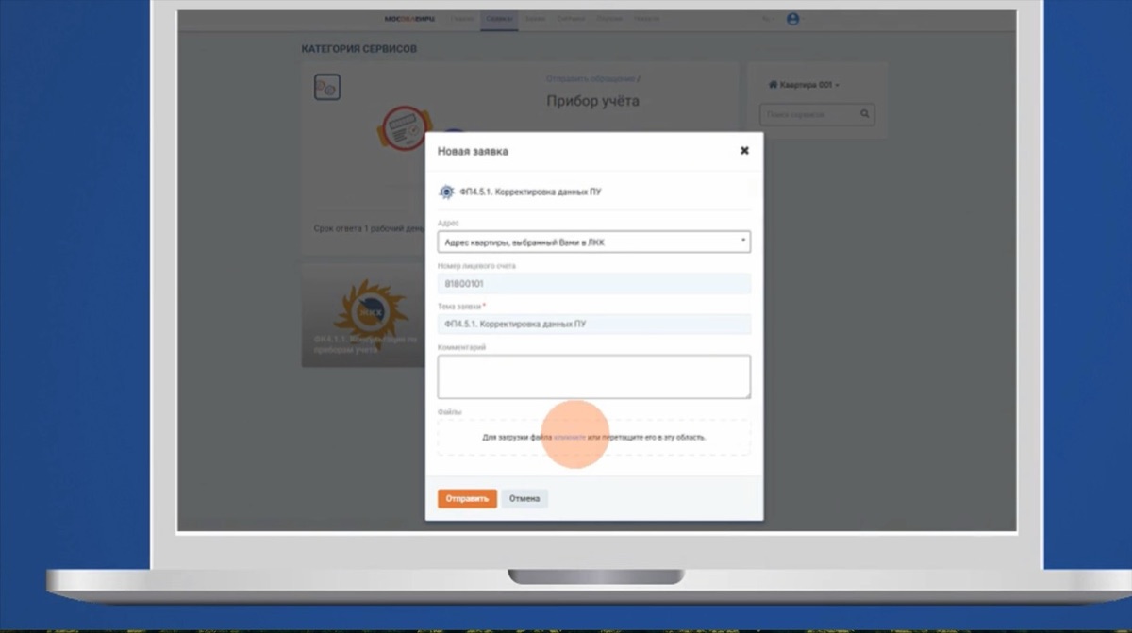1132x633 pixels.
Task: Focus the Комментарий text area
Action: (594, 376)
